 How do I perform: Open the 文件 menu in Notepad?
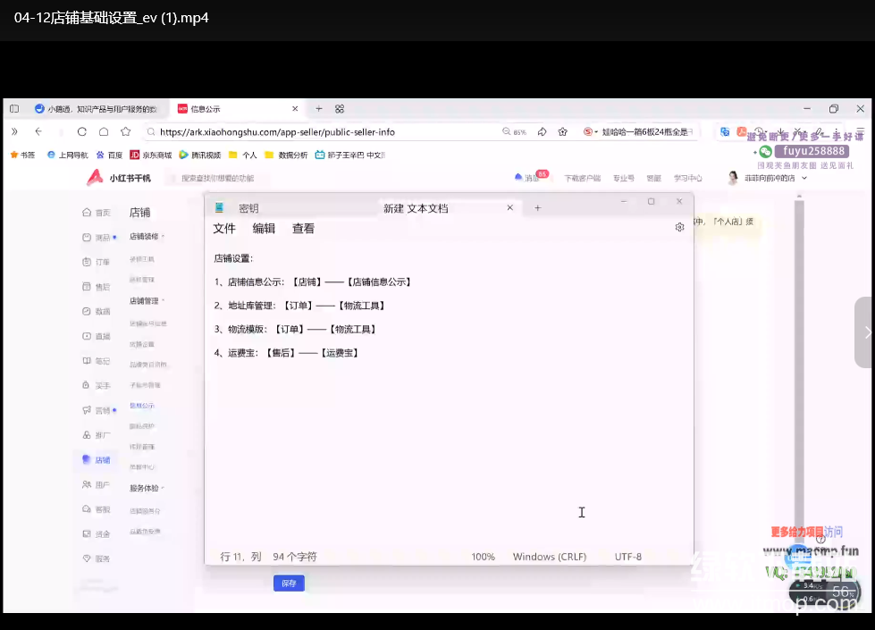224,229
